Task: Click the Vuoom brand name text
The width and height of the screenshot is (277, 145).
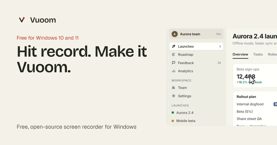Action: (x=43, y=20)
